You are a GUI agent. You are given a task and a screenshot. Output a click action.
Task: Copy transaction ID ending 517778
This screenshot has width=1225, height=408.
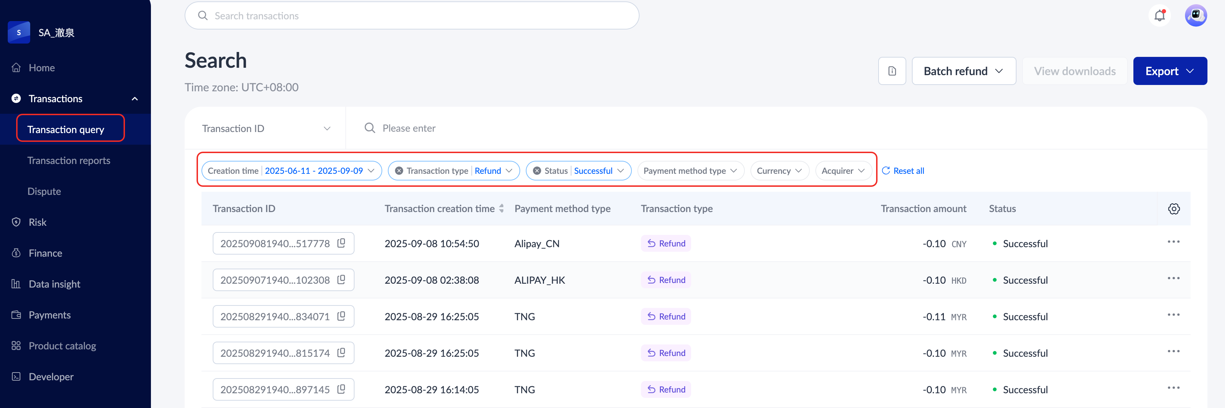tap(341, 243)
